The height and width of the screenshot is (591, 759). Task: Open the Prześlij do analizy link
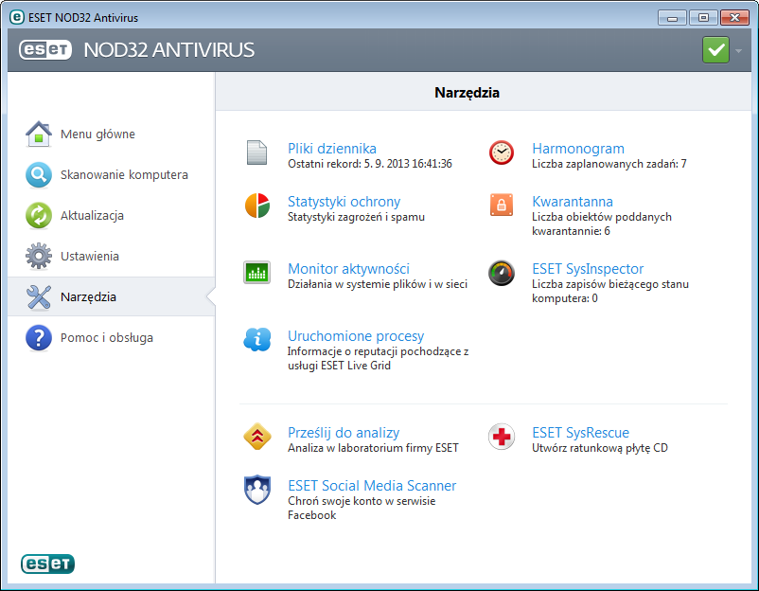[x=344, y=432]
